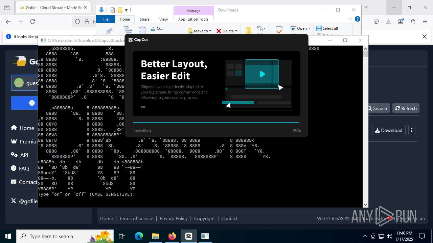Open the Application Tools ribbon tab

[x=193, y=19]
